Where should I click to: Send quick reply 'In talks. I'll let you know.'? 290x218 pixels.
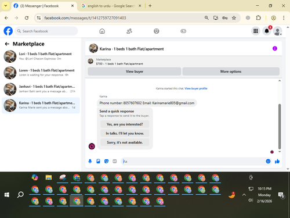pyautogui.click(x=125, y=133)
